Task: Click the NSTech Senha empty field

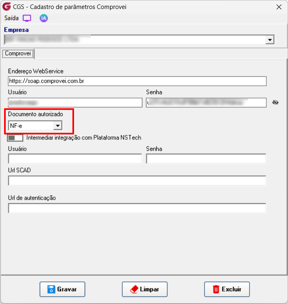Action: coord(206,159)
